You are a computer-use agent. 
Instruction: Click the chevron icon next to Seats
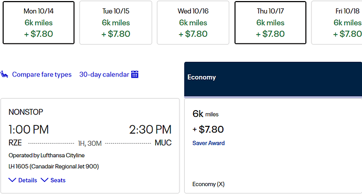[x=45, y=180]
